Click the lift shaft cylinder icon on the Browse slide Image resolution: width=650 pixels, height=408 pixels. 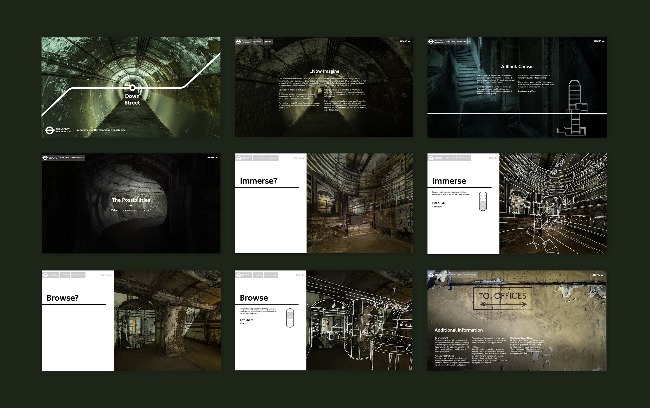tap(290, 318)
